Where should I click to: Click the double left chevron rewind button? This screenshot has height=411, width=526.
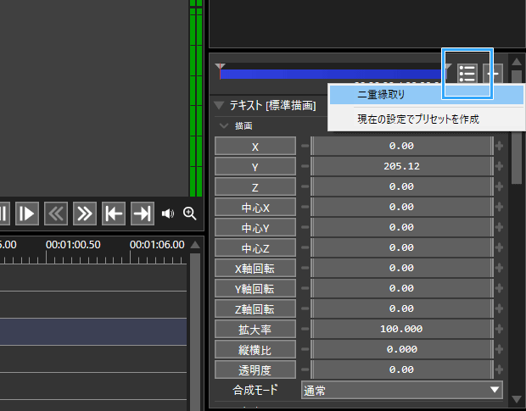tap(56, 214)
